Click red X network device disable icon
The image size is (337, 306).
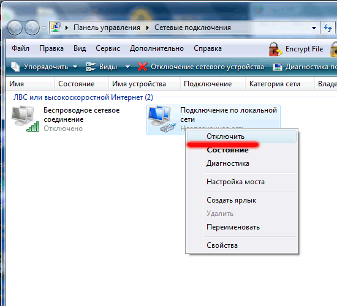142,67
